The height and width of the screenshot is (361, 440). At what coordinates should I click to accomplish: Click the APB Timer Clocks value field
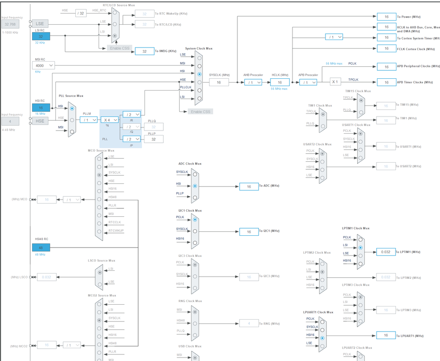point(386,82)
